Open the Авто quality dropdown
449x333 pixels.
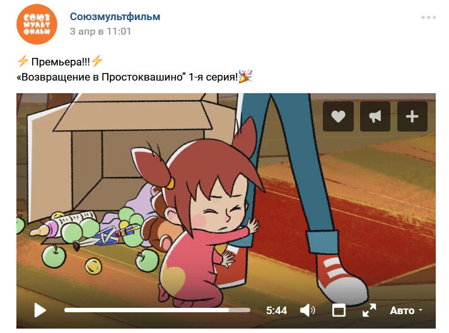pyautogui.click(x=405, y=310)
